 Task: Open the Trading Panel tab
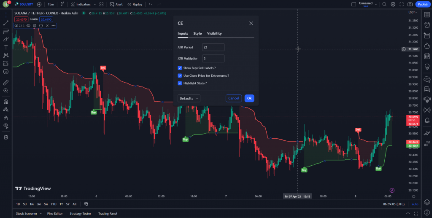pyautogui.click(x=108, y=214)
